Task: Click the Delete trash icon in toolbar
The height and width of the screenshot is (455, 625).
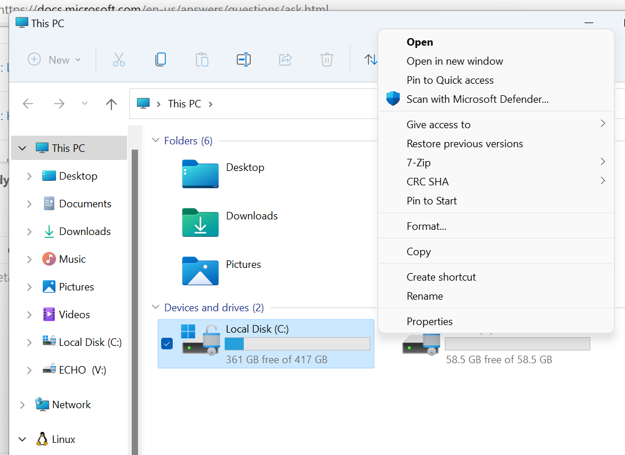Action: click(x=327, y=60)
